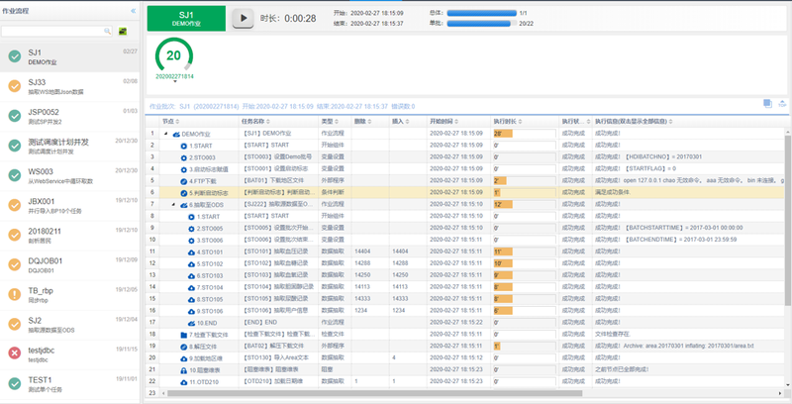Collapse the 作业流程 sidebar panel

(x=134, y=11)
